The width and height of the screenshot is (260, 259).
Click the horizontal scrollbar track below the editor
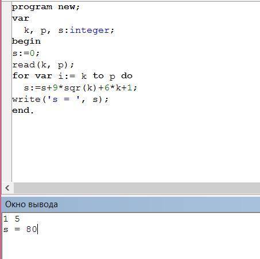(137, 188)
